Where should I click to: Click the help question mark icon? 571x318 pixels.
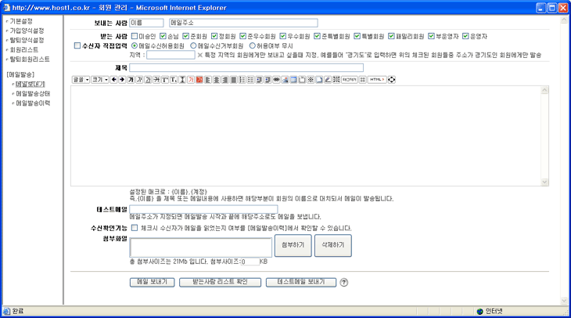pyautogui.click(x=343, y=282)
